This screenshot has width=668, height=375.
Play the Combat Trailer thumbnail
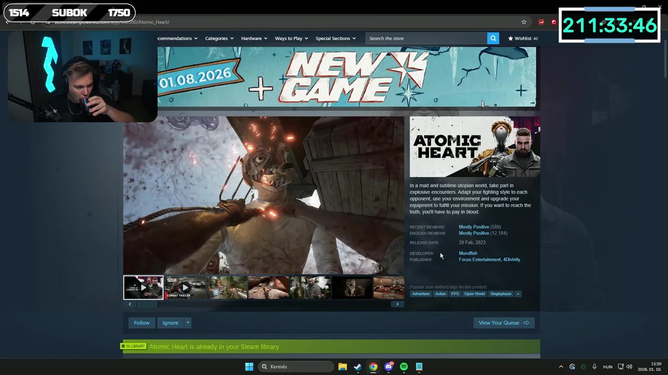click(x=185, y=287)
